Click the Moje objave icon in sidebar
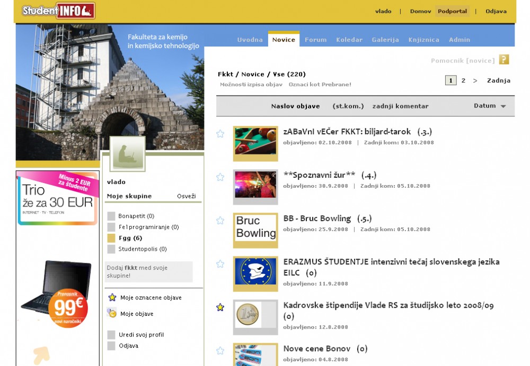This screenshot has height=366, width=530. [112, 313]
